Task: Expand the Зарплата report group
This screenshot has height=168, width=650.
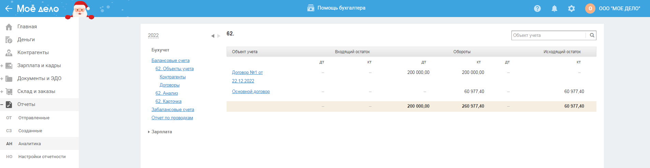Action: pyautogui.click(x=149, y=132)
